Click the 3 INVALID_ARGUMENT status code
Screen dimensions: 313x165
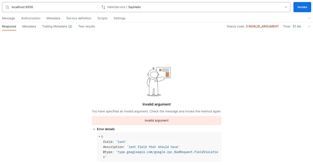(x=262, y=26)
